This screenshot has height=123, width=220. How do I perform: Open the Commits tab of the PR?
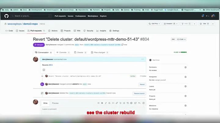pos(63,52)
